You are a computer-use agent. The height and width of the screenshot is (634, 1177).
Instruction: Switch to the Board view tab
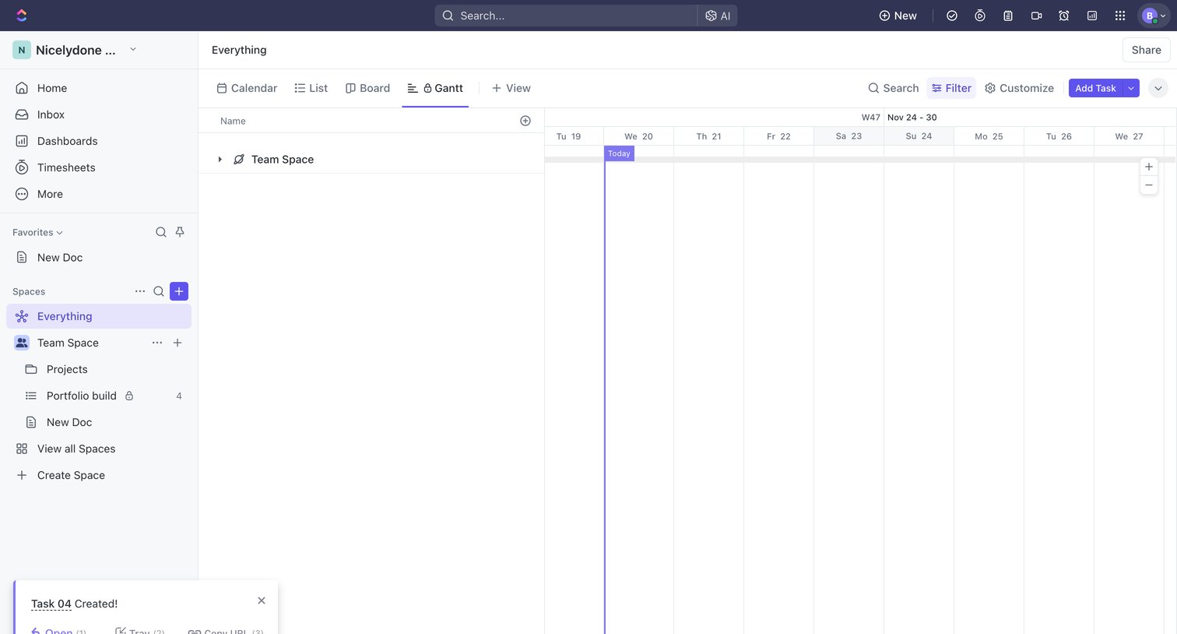click(x=367, y=88)
